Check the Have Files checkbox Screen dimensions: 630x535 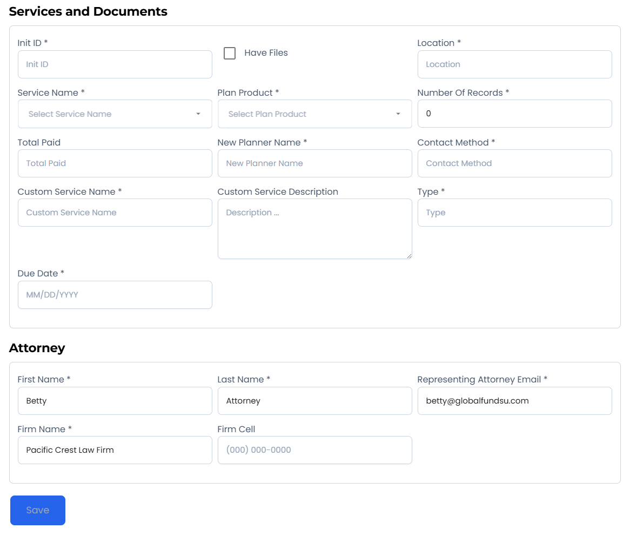(x=230, y=53)
